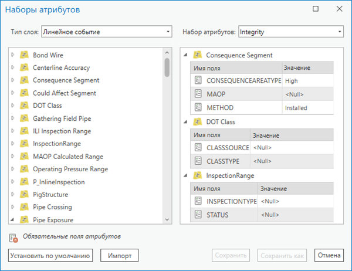Click the INSPECTIONTYPE field icon
352x271 pixels.
[x=198, y=201]
